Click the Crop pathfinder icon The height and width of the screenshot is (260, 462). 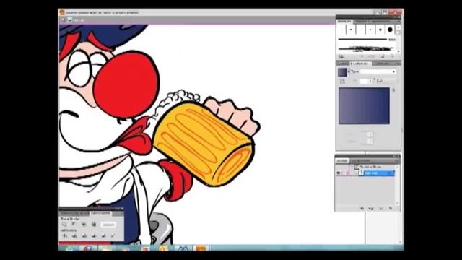coord(94,235)
